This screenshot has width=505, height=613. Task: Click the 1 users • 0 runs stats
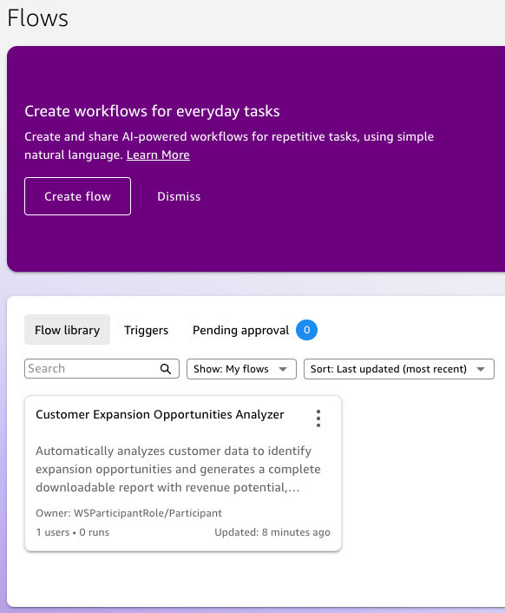pyautogui.click(x=73, y=532)
